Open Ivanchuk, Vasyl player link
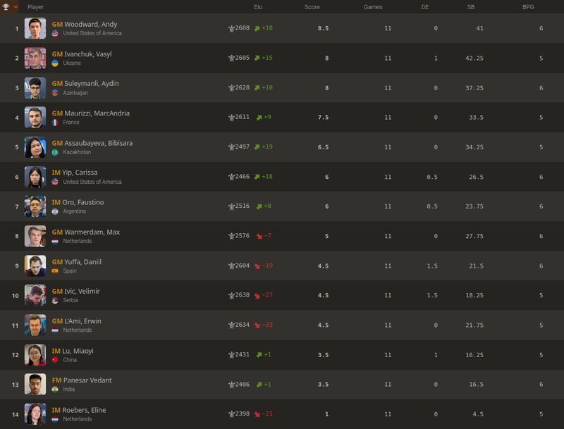This screenshot has width=564, height=429. coord(87,54)
